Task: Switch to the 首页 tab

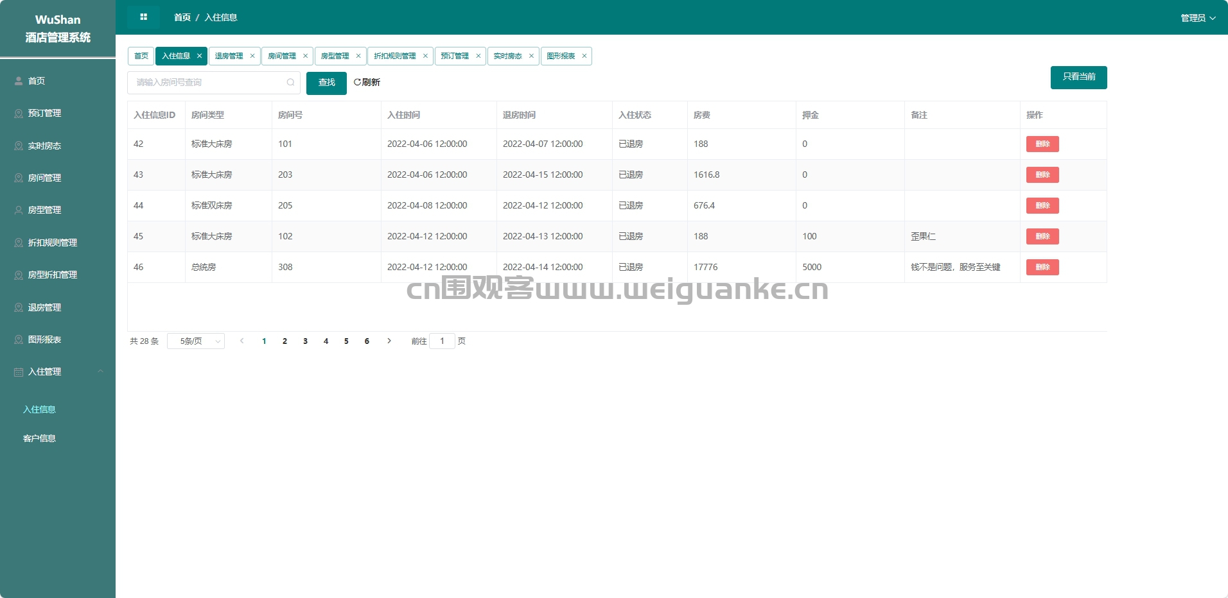Action: click(x=141, y=56)
